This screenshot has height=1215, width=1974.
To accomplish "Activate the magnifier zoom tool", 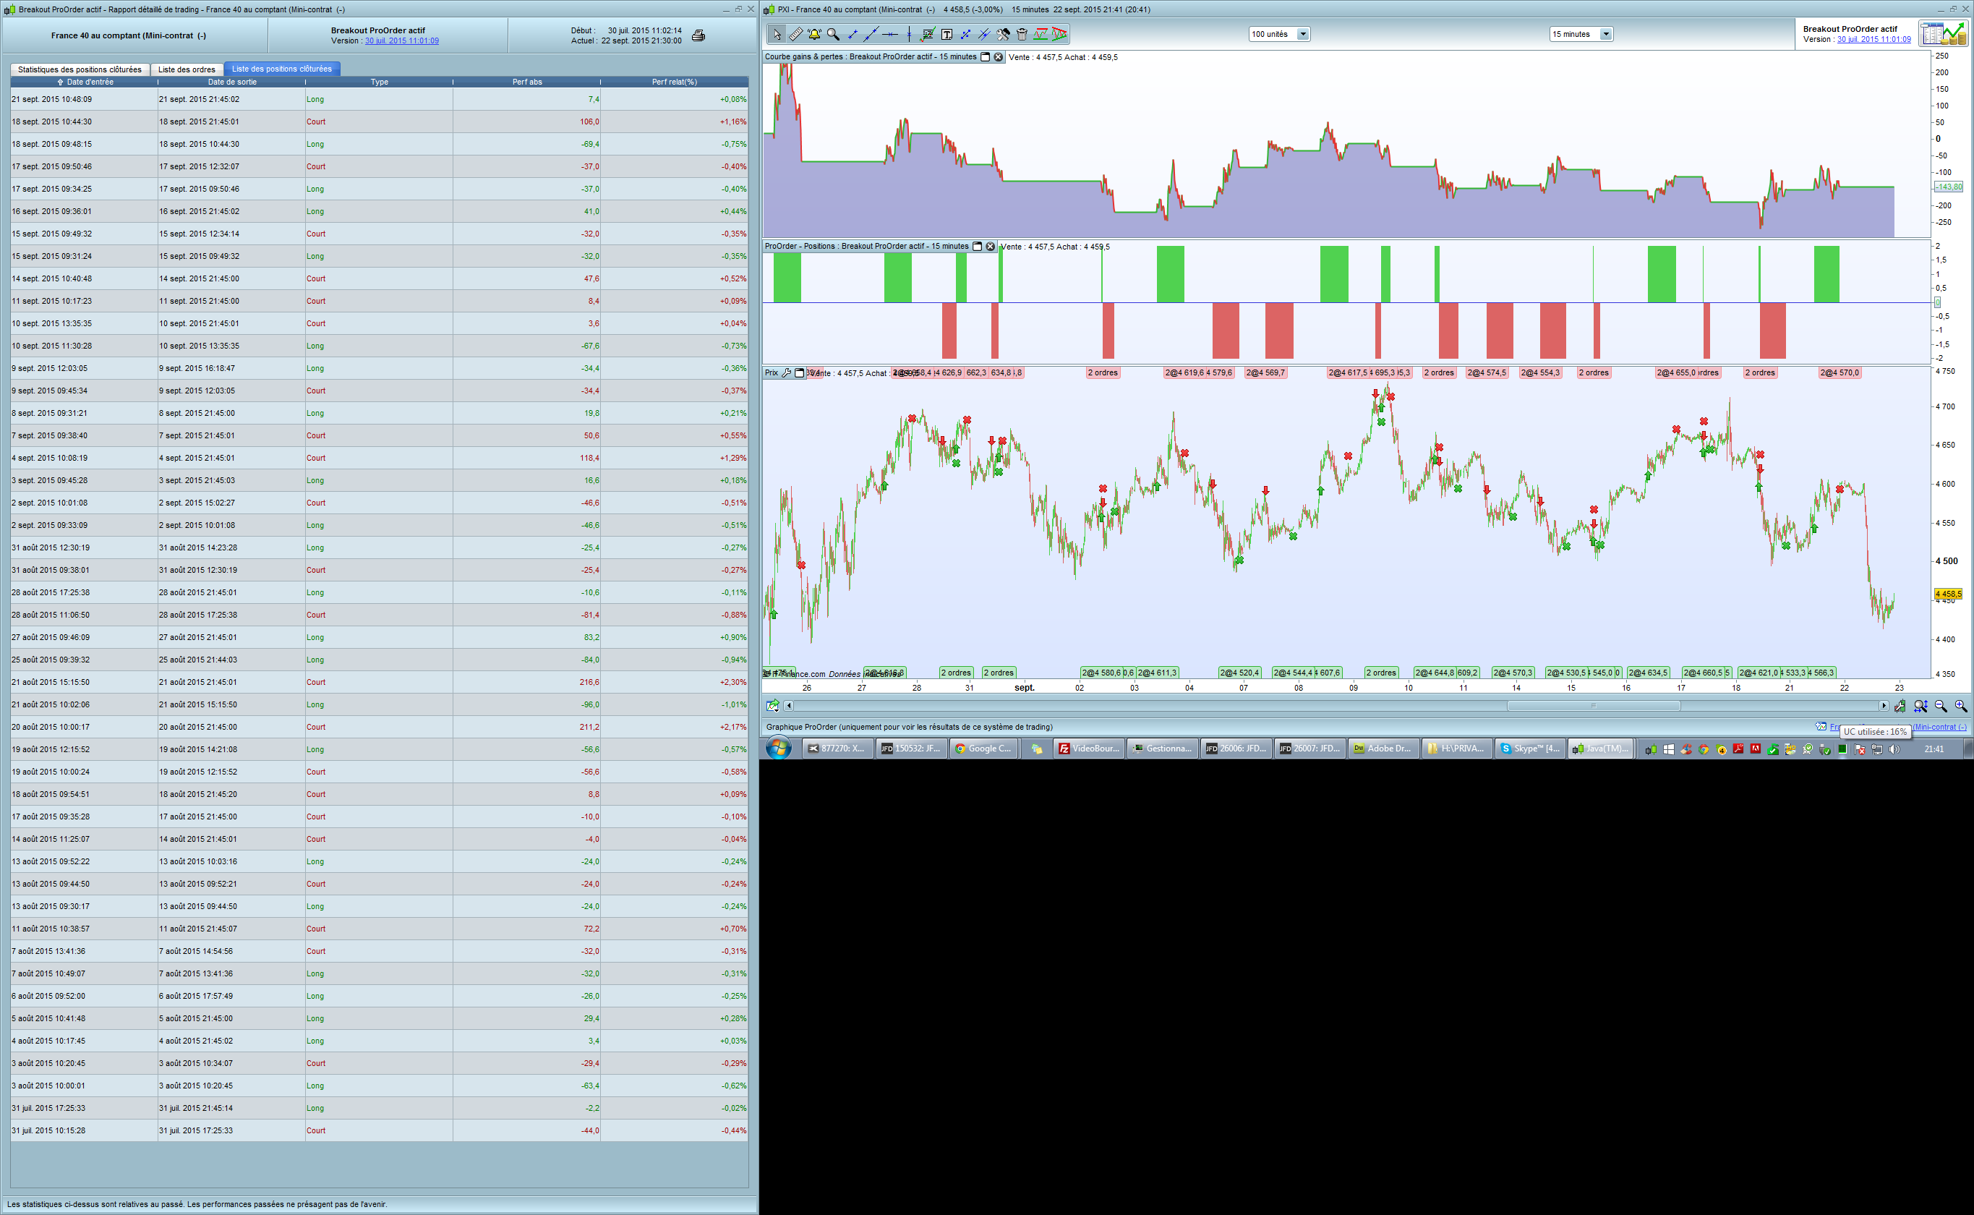I will click(x=833, y=35).
